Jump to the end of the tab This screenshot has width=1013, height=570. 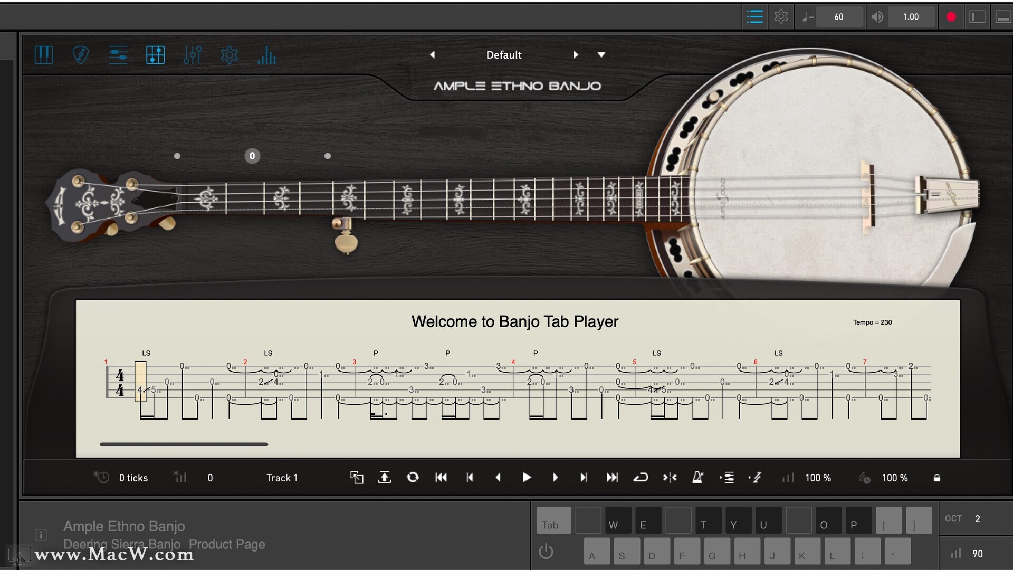(x=612, y=477)
